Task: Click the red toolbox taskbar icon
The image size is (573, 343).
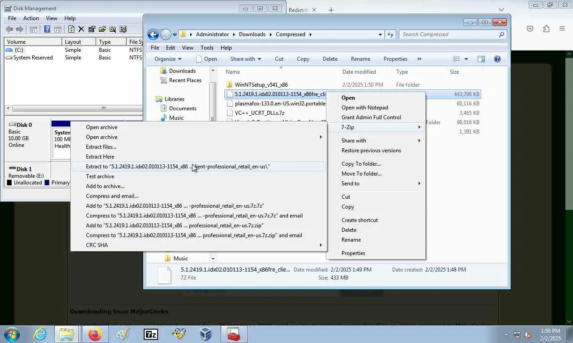Action: click(234, 334)
